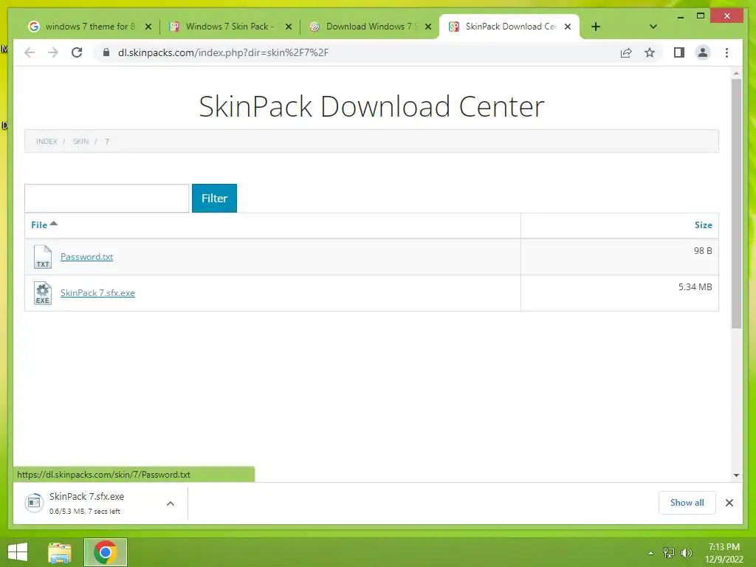The width and height of the screenshot is (756, 567).
Task: Open the Chrome profile avatar
Action: coord(703,52)
